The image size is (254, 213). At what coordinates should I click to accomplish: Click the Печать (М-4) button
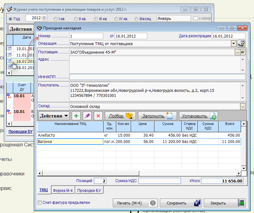pos(135,203)
